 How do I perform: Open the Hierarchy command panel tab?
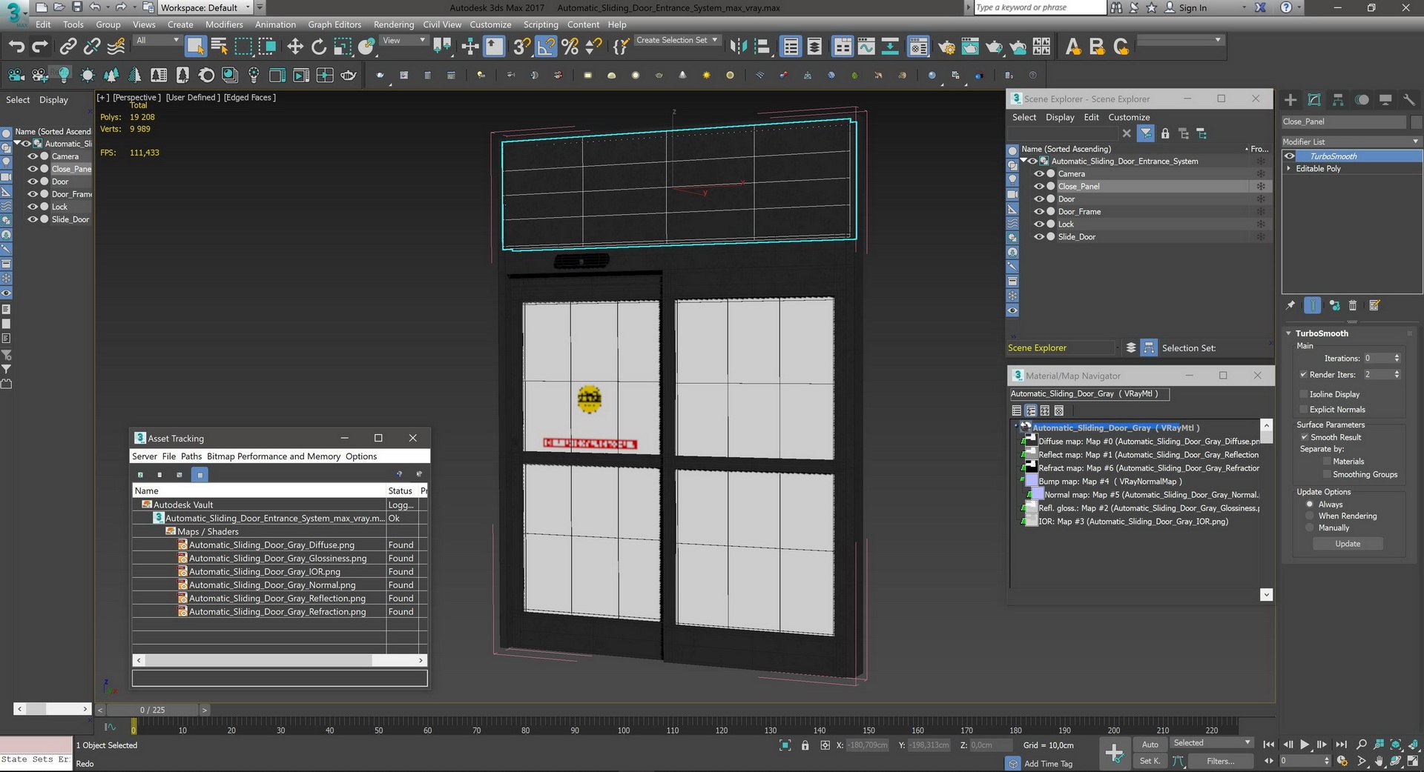pyautogui.click(x=1338, y=99)
